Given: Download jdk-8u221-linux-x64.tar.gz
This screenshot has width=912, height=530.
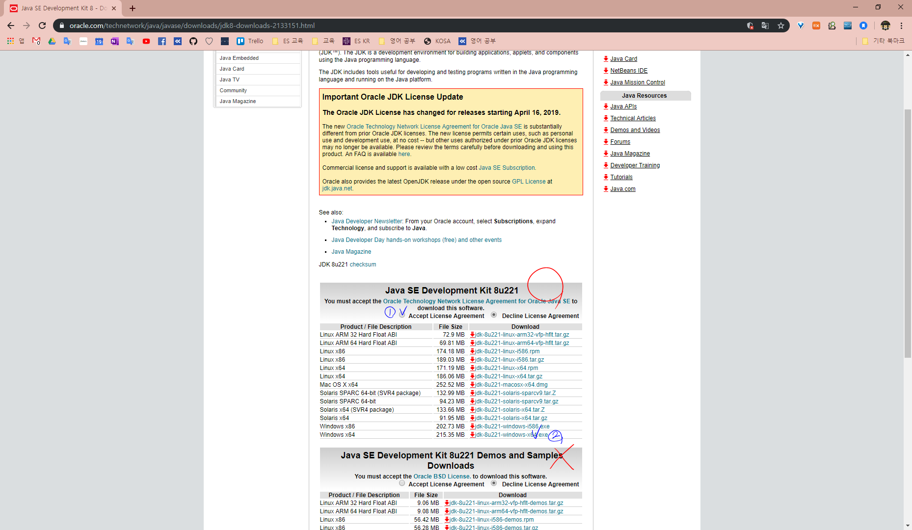Looking at the screenshot, I should (x=509, y=376).
